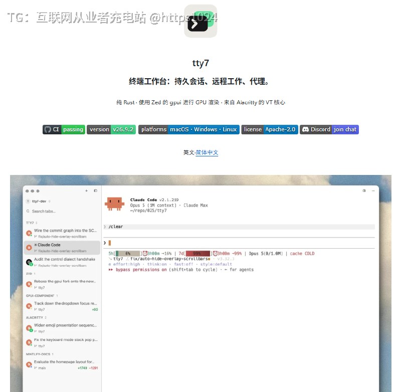The height and width of the screenshot is (392, 401).
Task: Select 'Wire the commit graph into the SC...' tab
Action: click(x=62, y=233)
